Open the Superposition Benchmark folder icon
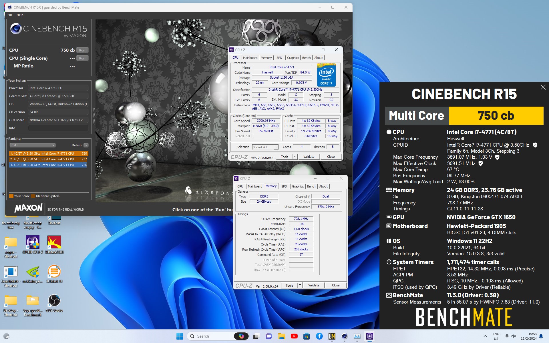The image size is (549, 343). [x=33, y=305]
